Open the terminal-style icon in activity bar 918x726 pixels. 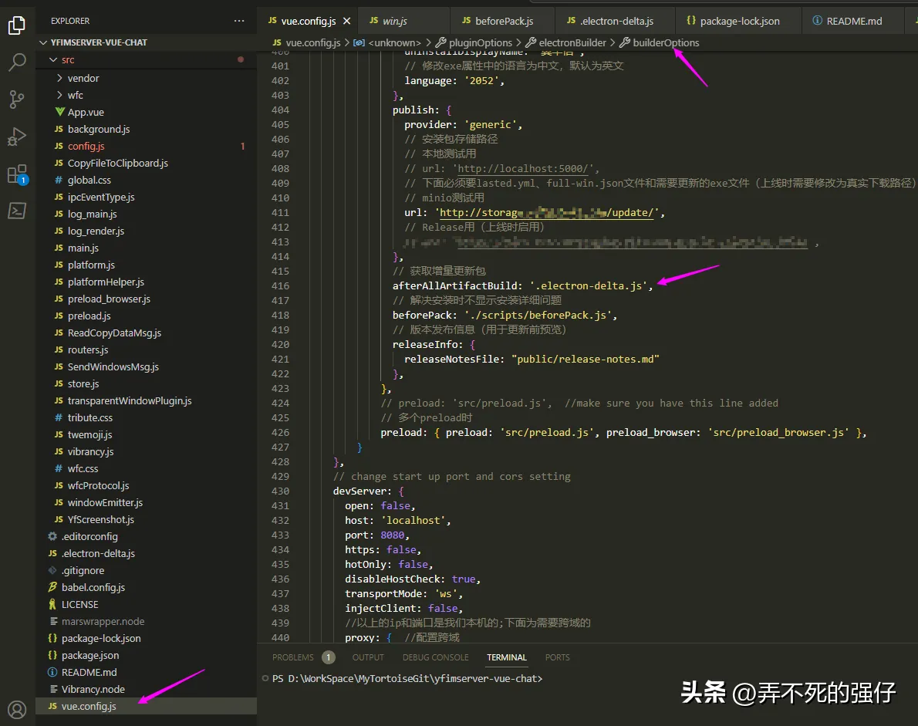(x=17, y=211)
